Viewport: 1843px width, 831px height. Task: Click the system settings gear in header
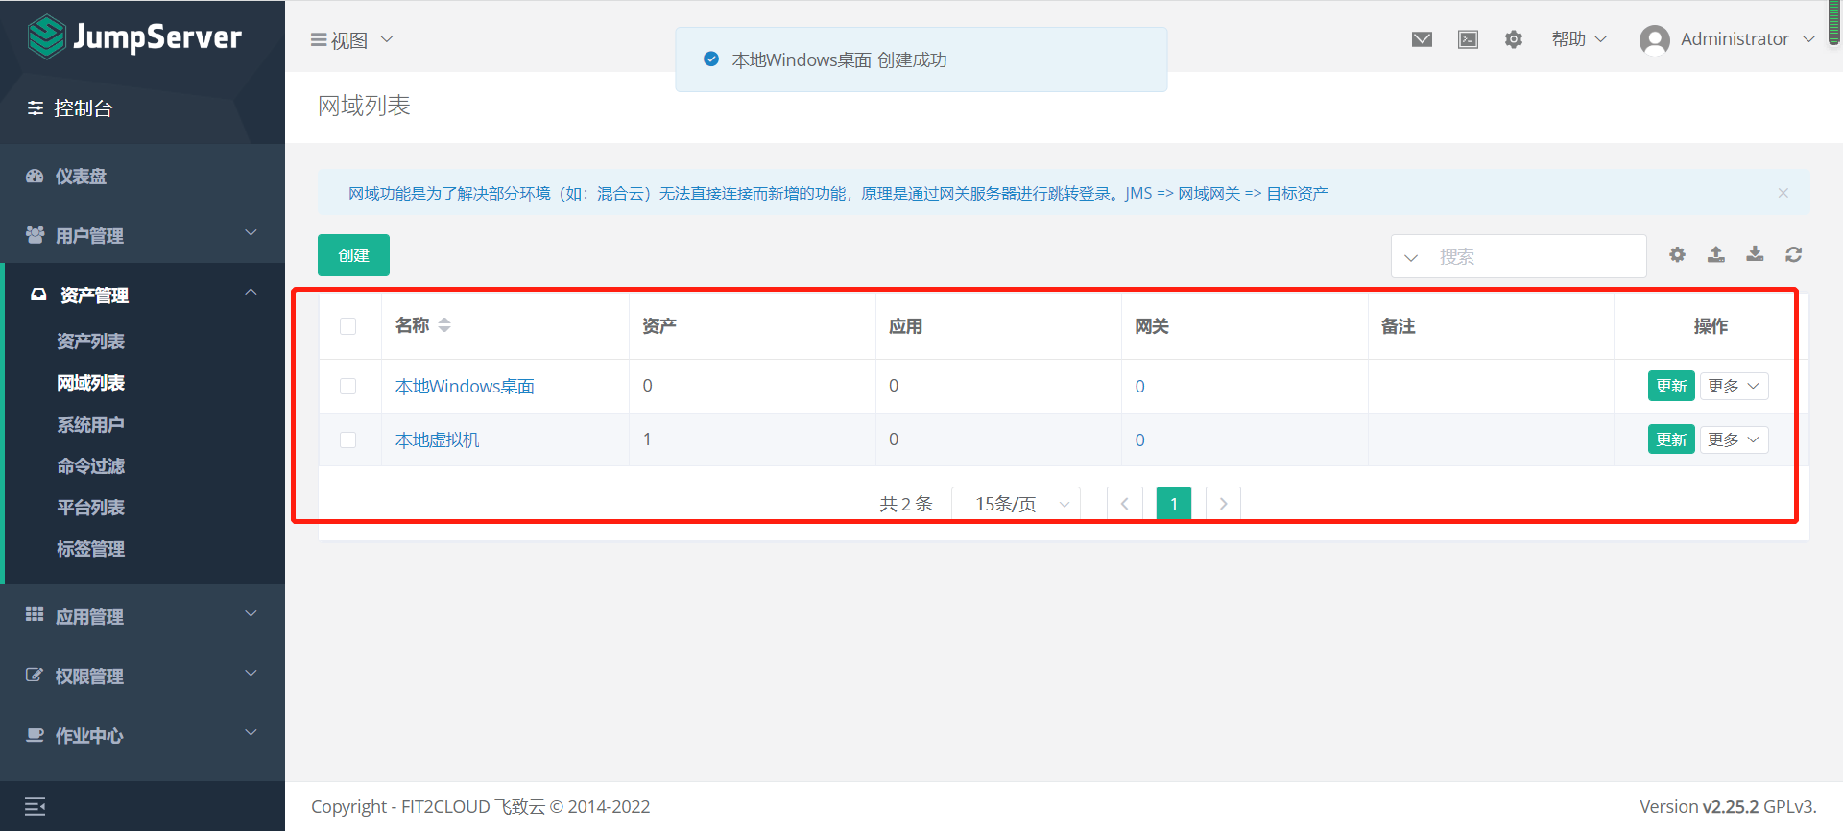pos(1514,39)
